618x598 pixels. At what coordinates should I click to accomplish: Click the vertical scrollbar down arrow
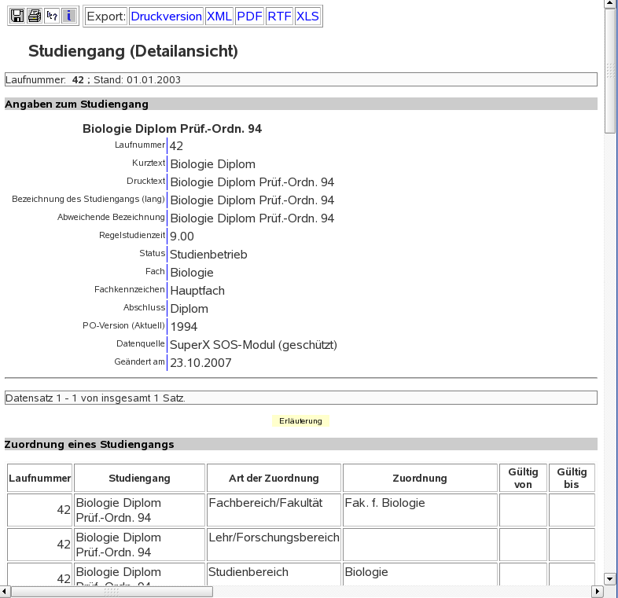tap(610, 579)
